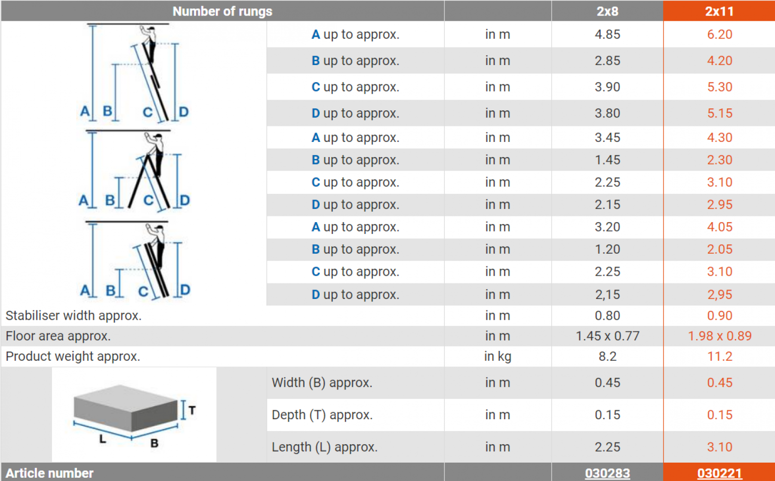775x481 pixels.
Task: Click the value 3.45 in 2x8 column
Action: 607,138
